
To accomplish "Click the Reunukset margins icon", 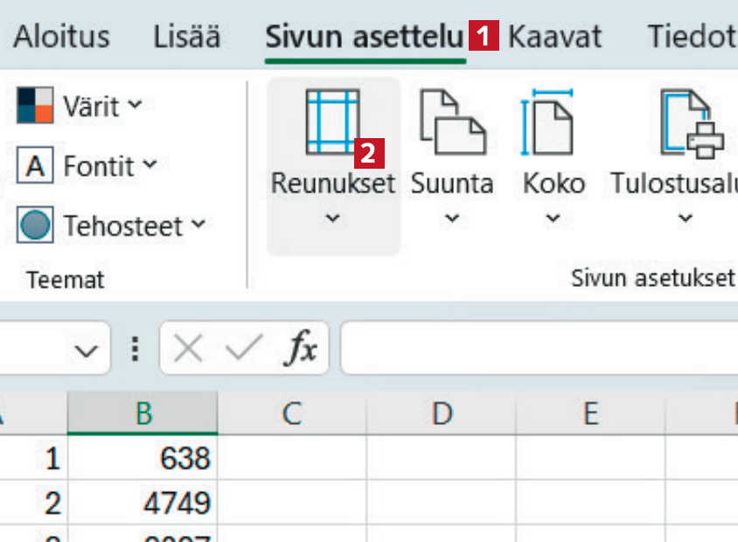I will click(331, 121).
